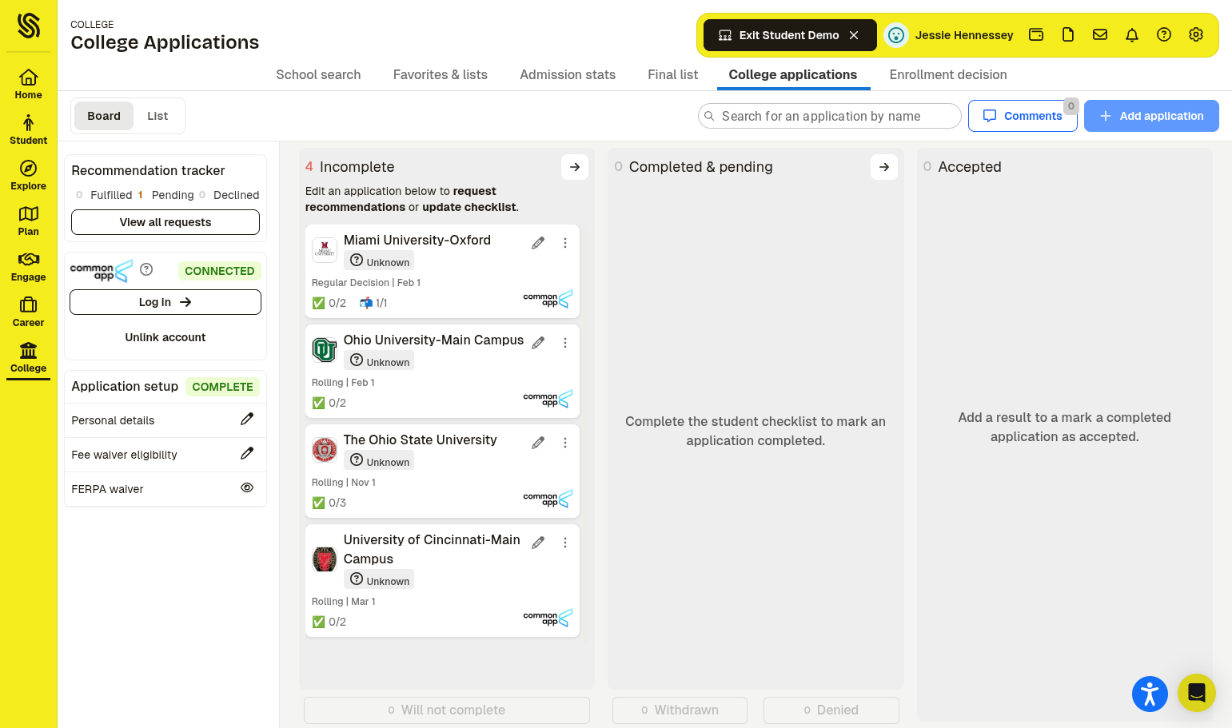
Task: Open the help question mark in header
Action: 1164,34
